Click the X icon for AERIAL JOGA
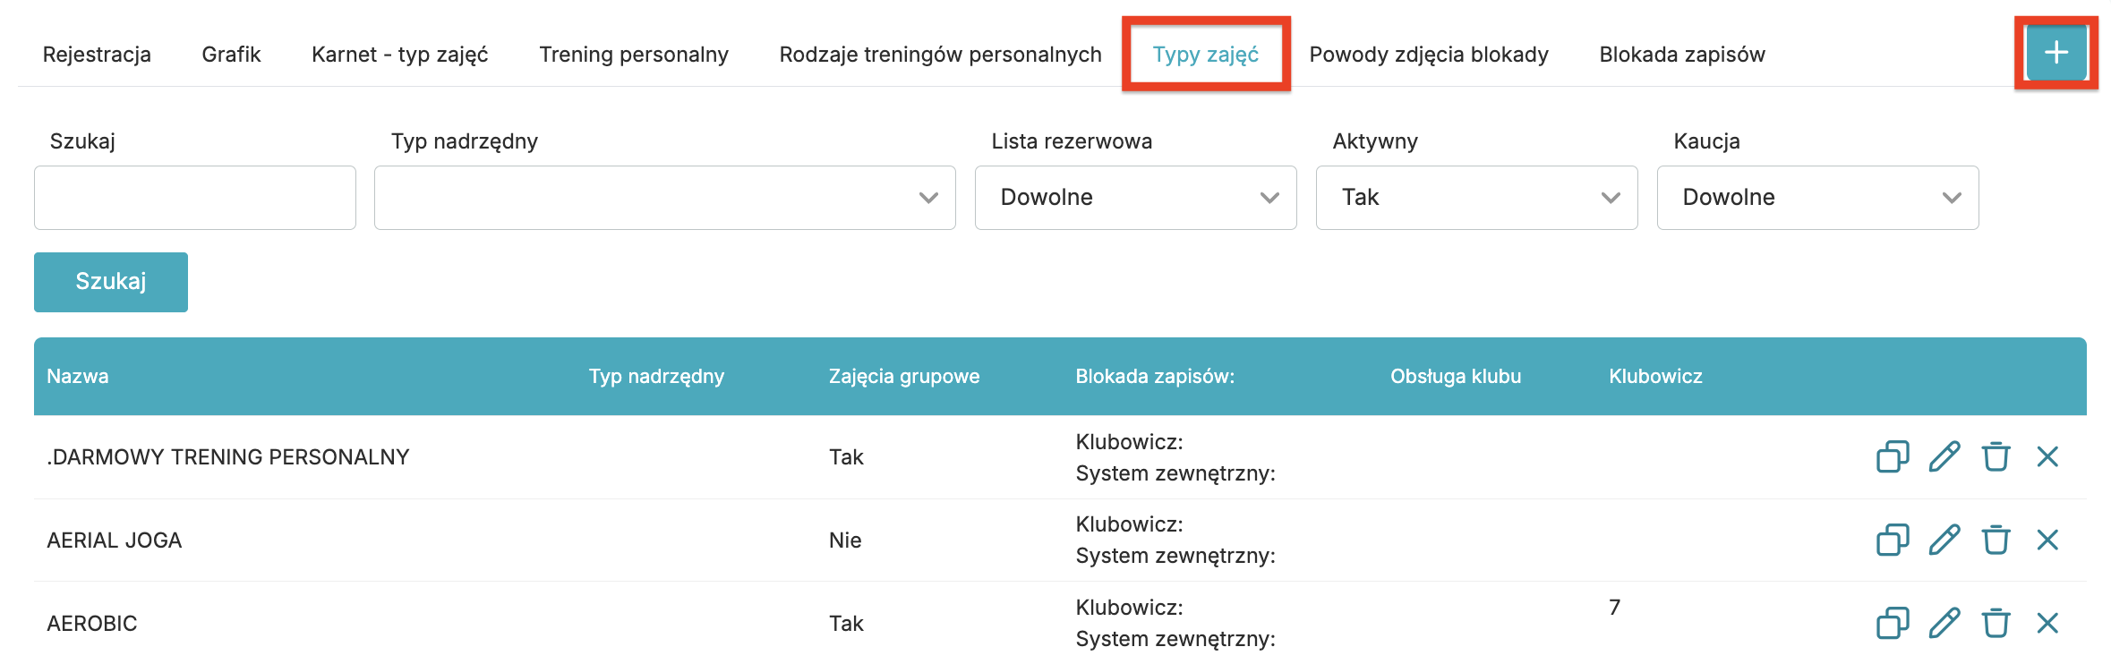Screen dimensions: 2111x664 tap(2047, 540)
